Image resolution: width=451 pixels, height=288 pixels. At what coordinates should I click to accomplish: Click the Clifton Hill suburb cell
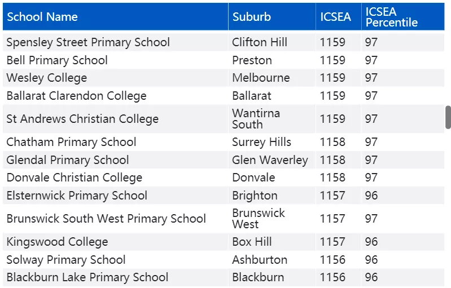click(x=272, y=42)
